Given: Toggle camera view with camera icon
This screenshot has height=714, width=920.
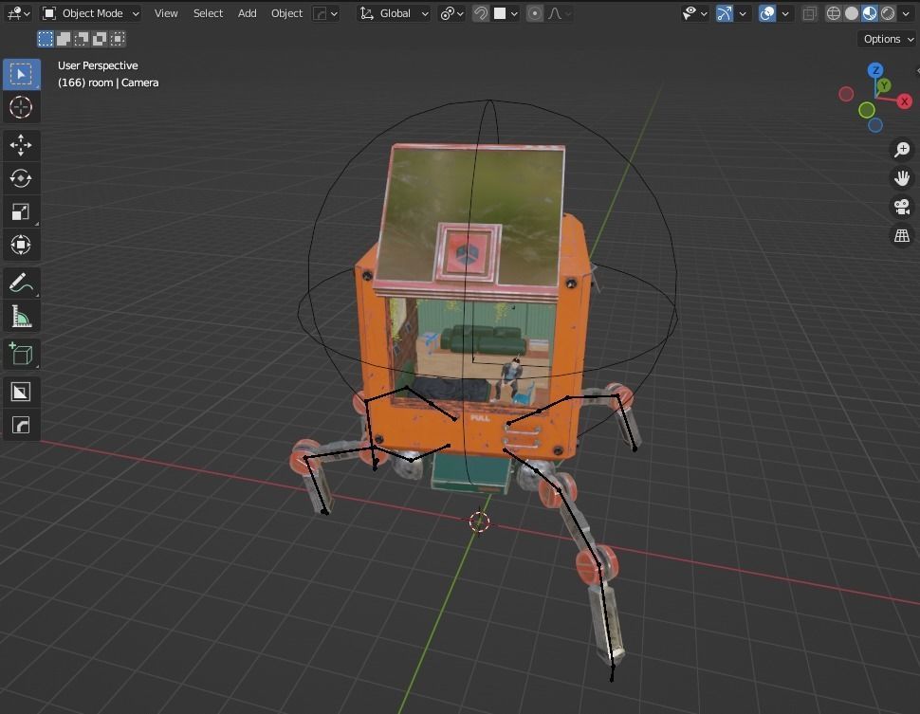Looking at the screenshot, I should click(x=902, y=207).
